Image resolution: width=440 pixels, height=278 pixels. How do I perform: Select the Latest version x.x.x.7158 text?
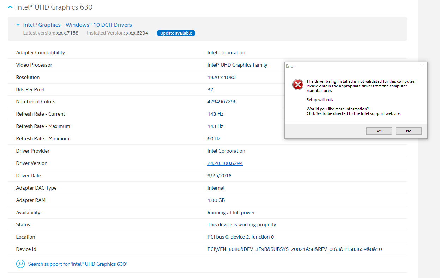(51, 33)
